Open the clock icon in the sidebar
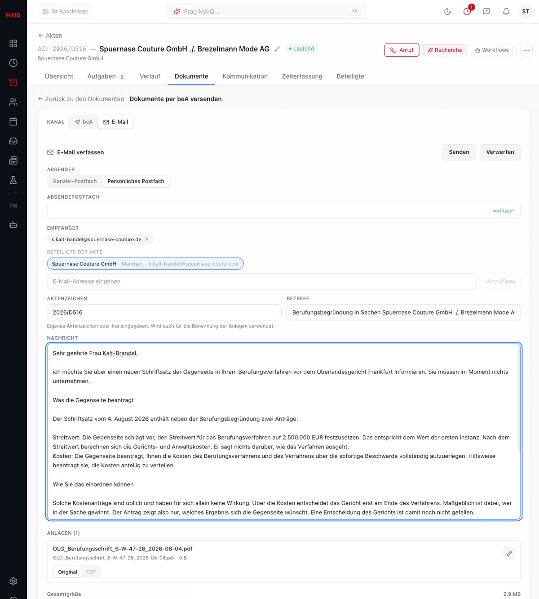The height and width of the screenshot is (599, 539). [x=13, y=63]
